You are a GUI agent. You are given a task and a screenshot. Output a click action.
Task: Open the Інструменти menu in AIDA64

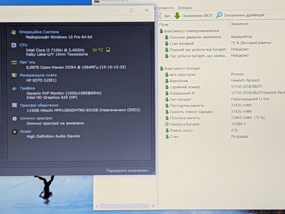click(x=164, y=8)
